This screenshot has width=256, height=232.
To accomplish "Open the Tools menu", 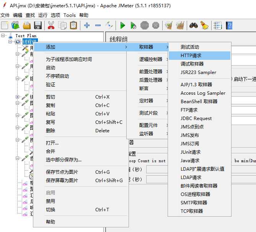I will 70,15.
